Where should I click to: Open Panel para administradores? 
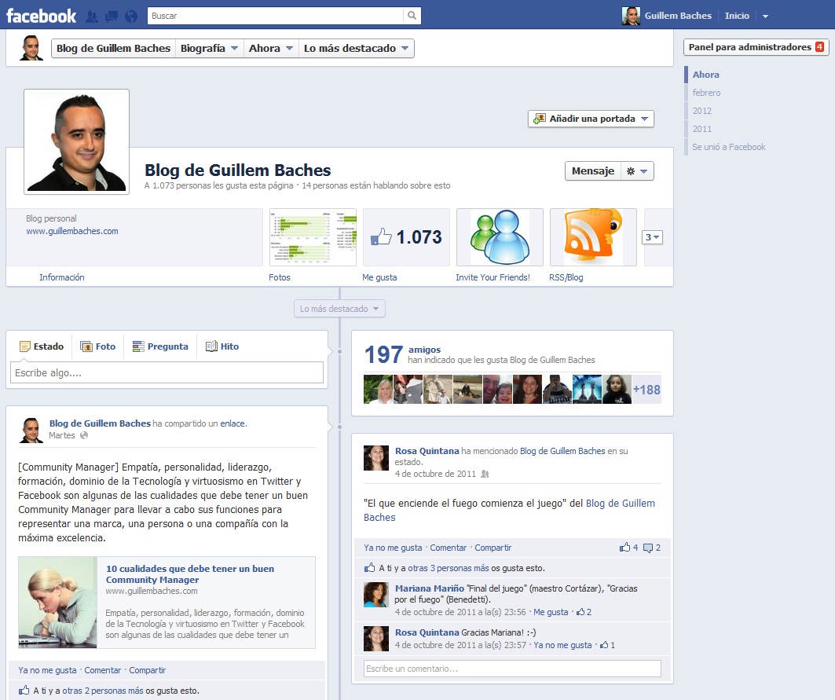click(x=756, y=47)
